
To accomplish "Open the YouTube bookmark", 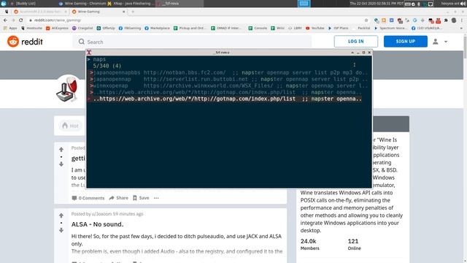I will click(x=314, y=28).
